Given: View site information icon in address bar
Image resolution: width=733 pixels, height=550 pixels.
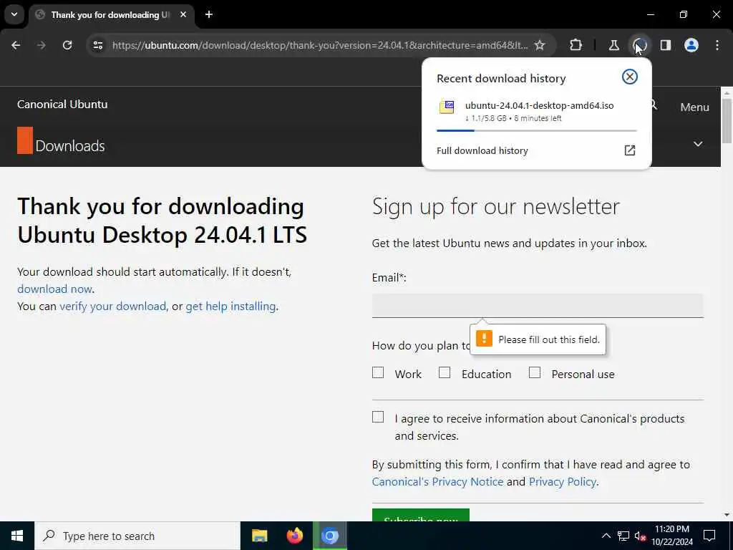Looking at the screenshot, I should [x=97, y=45].
